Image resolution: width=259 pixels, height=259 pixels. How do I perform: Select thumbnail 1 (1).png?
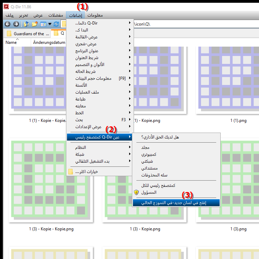227,79
